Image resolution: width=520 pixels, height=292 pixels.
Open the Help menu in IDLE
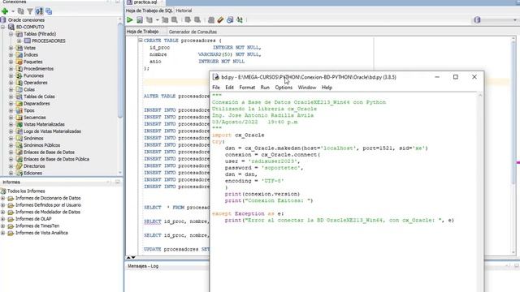(x=327, y=88)
